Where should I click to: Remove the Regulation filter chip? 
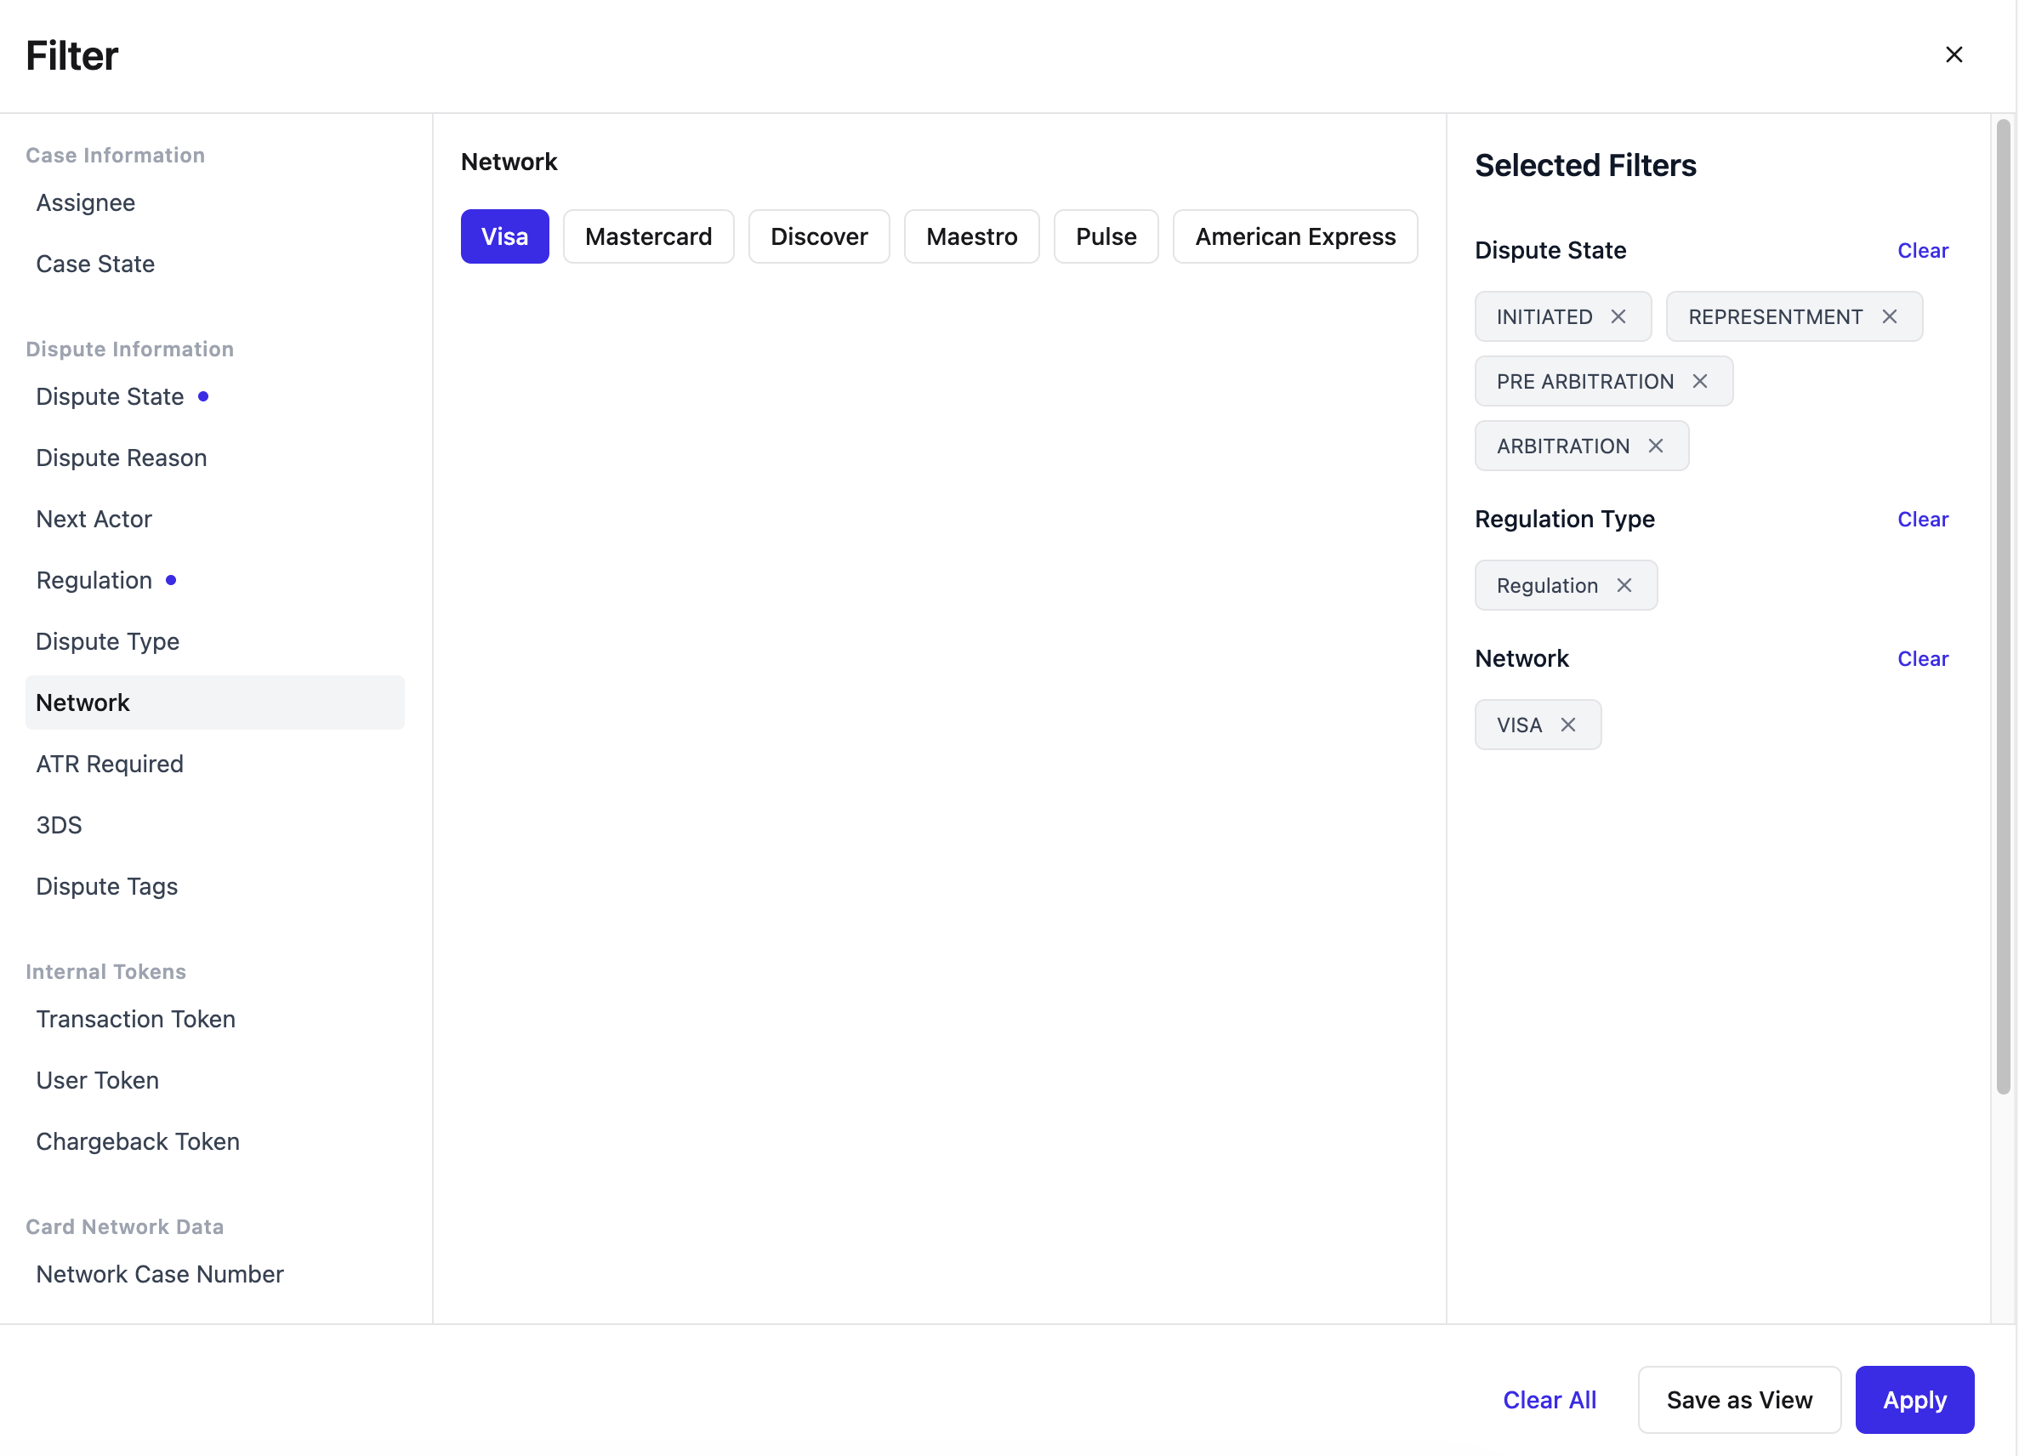click(x=1624, y=585)
